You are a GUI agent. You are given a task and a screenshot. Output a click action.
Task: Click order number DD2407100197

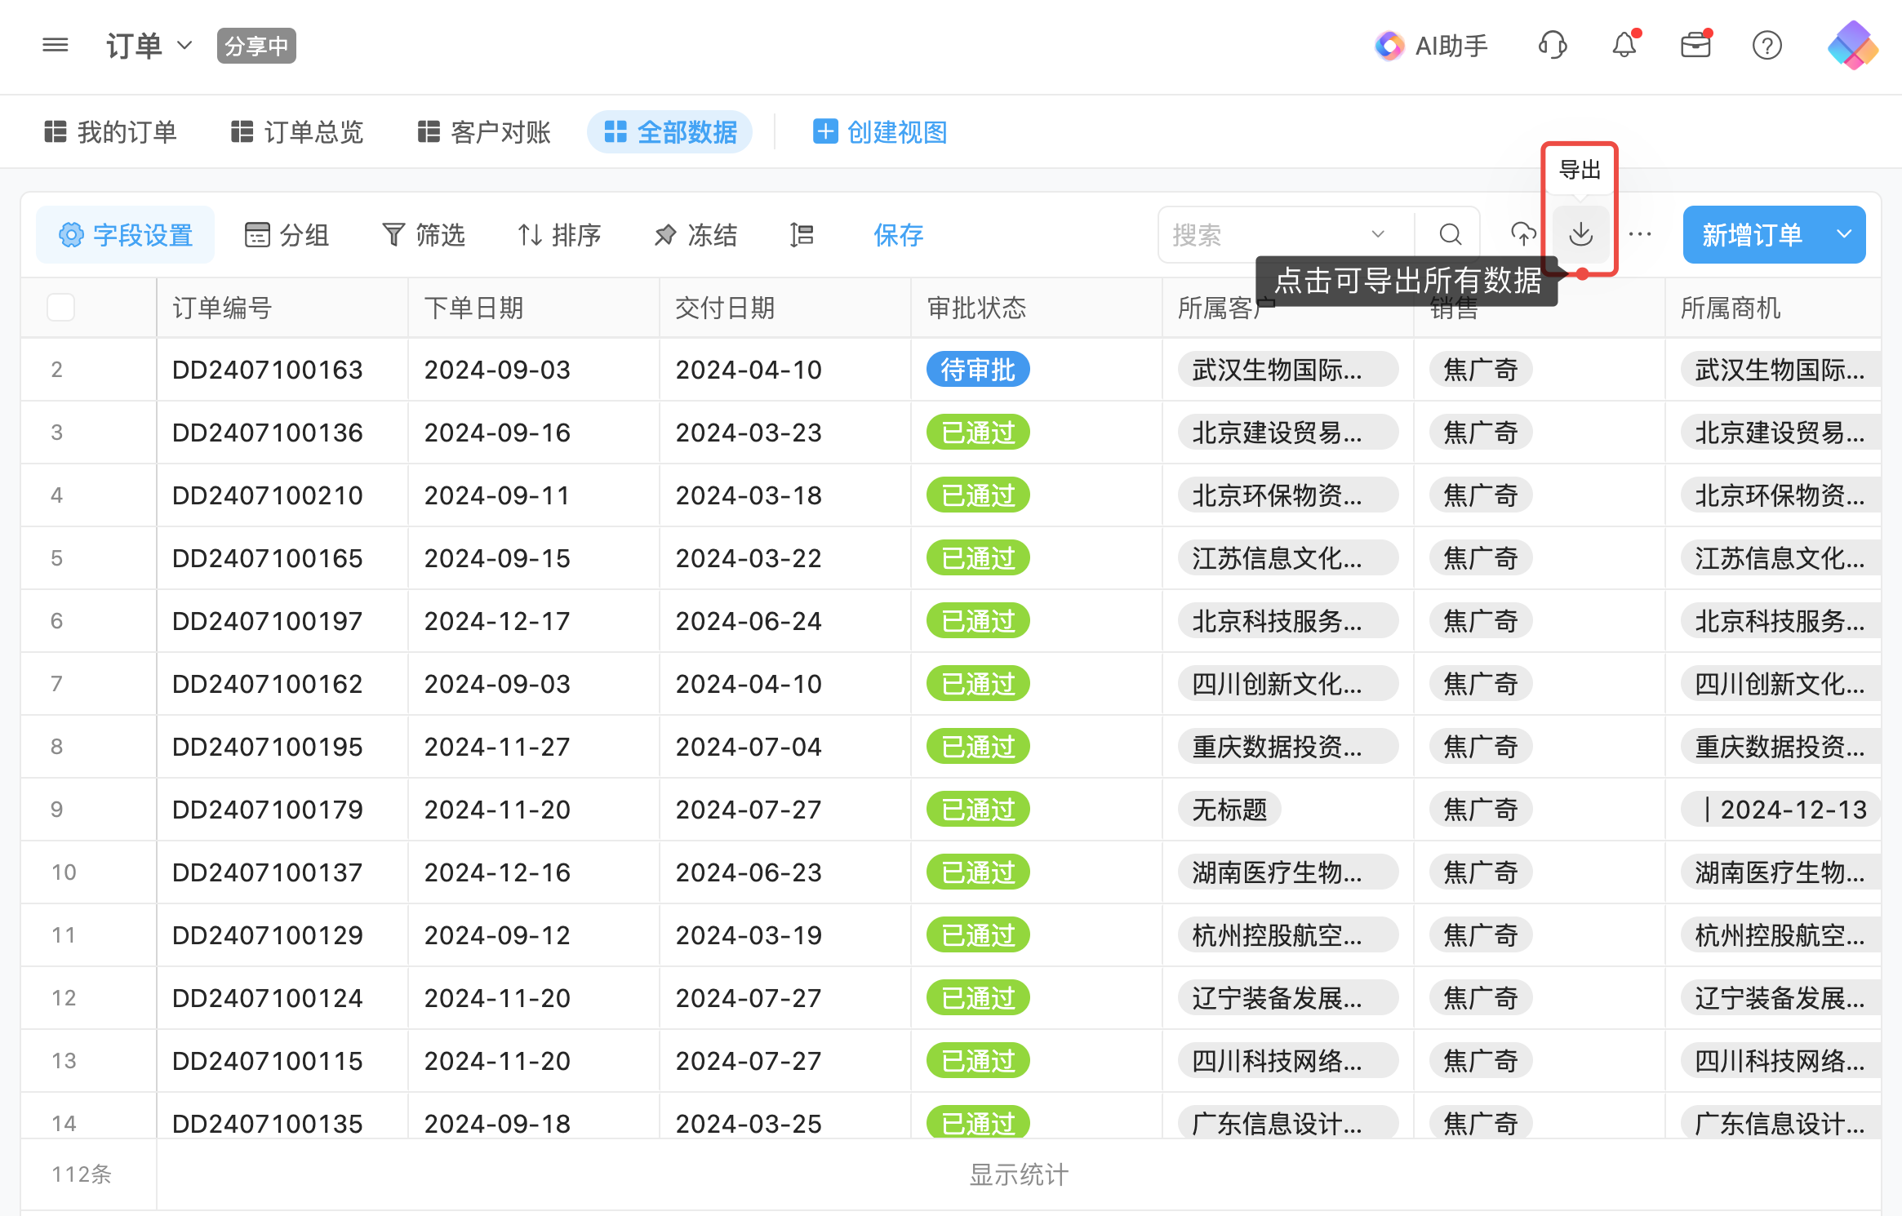tap(267, 621)
